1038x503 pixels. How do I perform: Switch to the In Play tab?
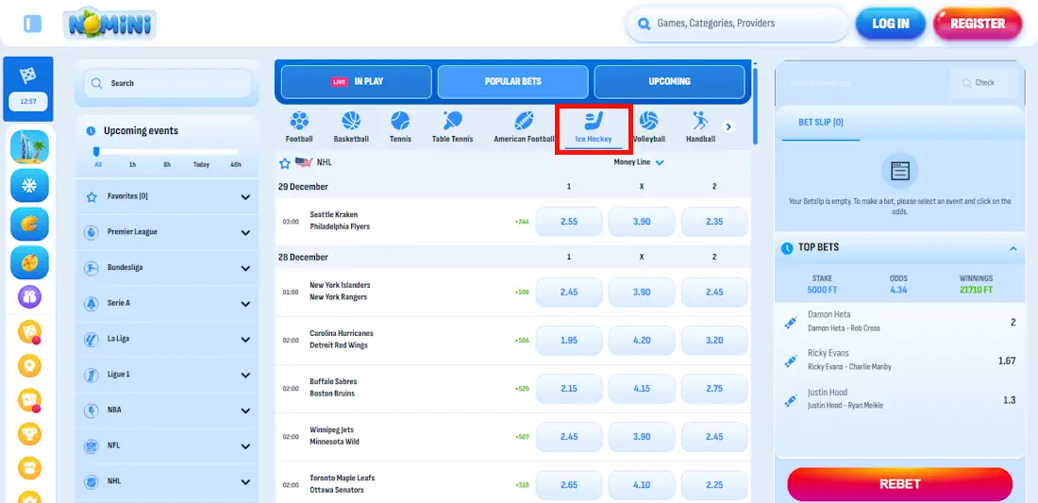coord(358,82)
